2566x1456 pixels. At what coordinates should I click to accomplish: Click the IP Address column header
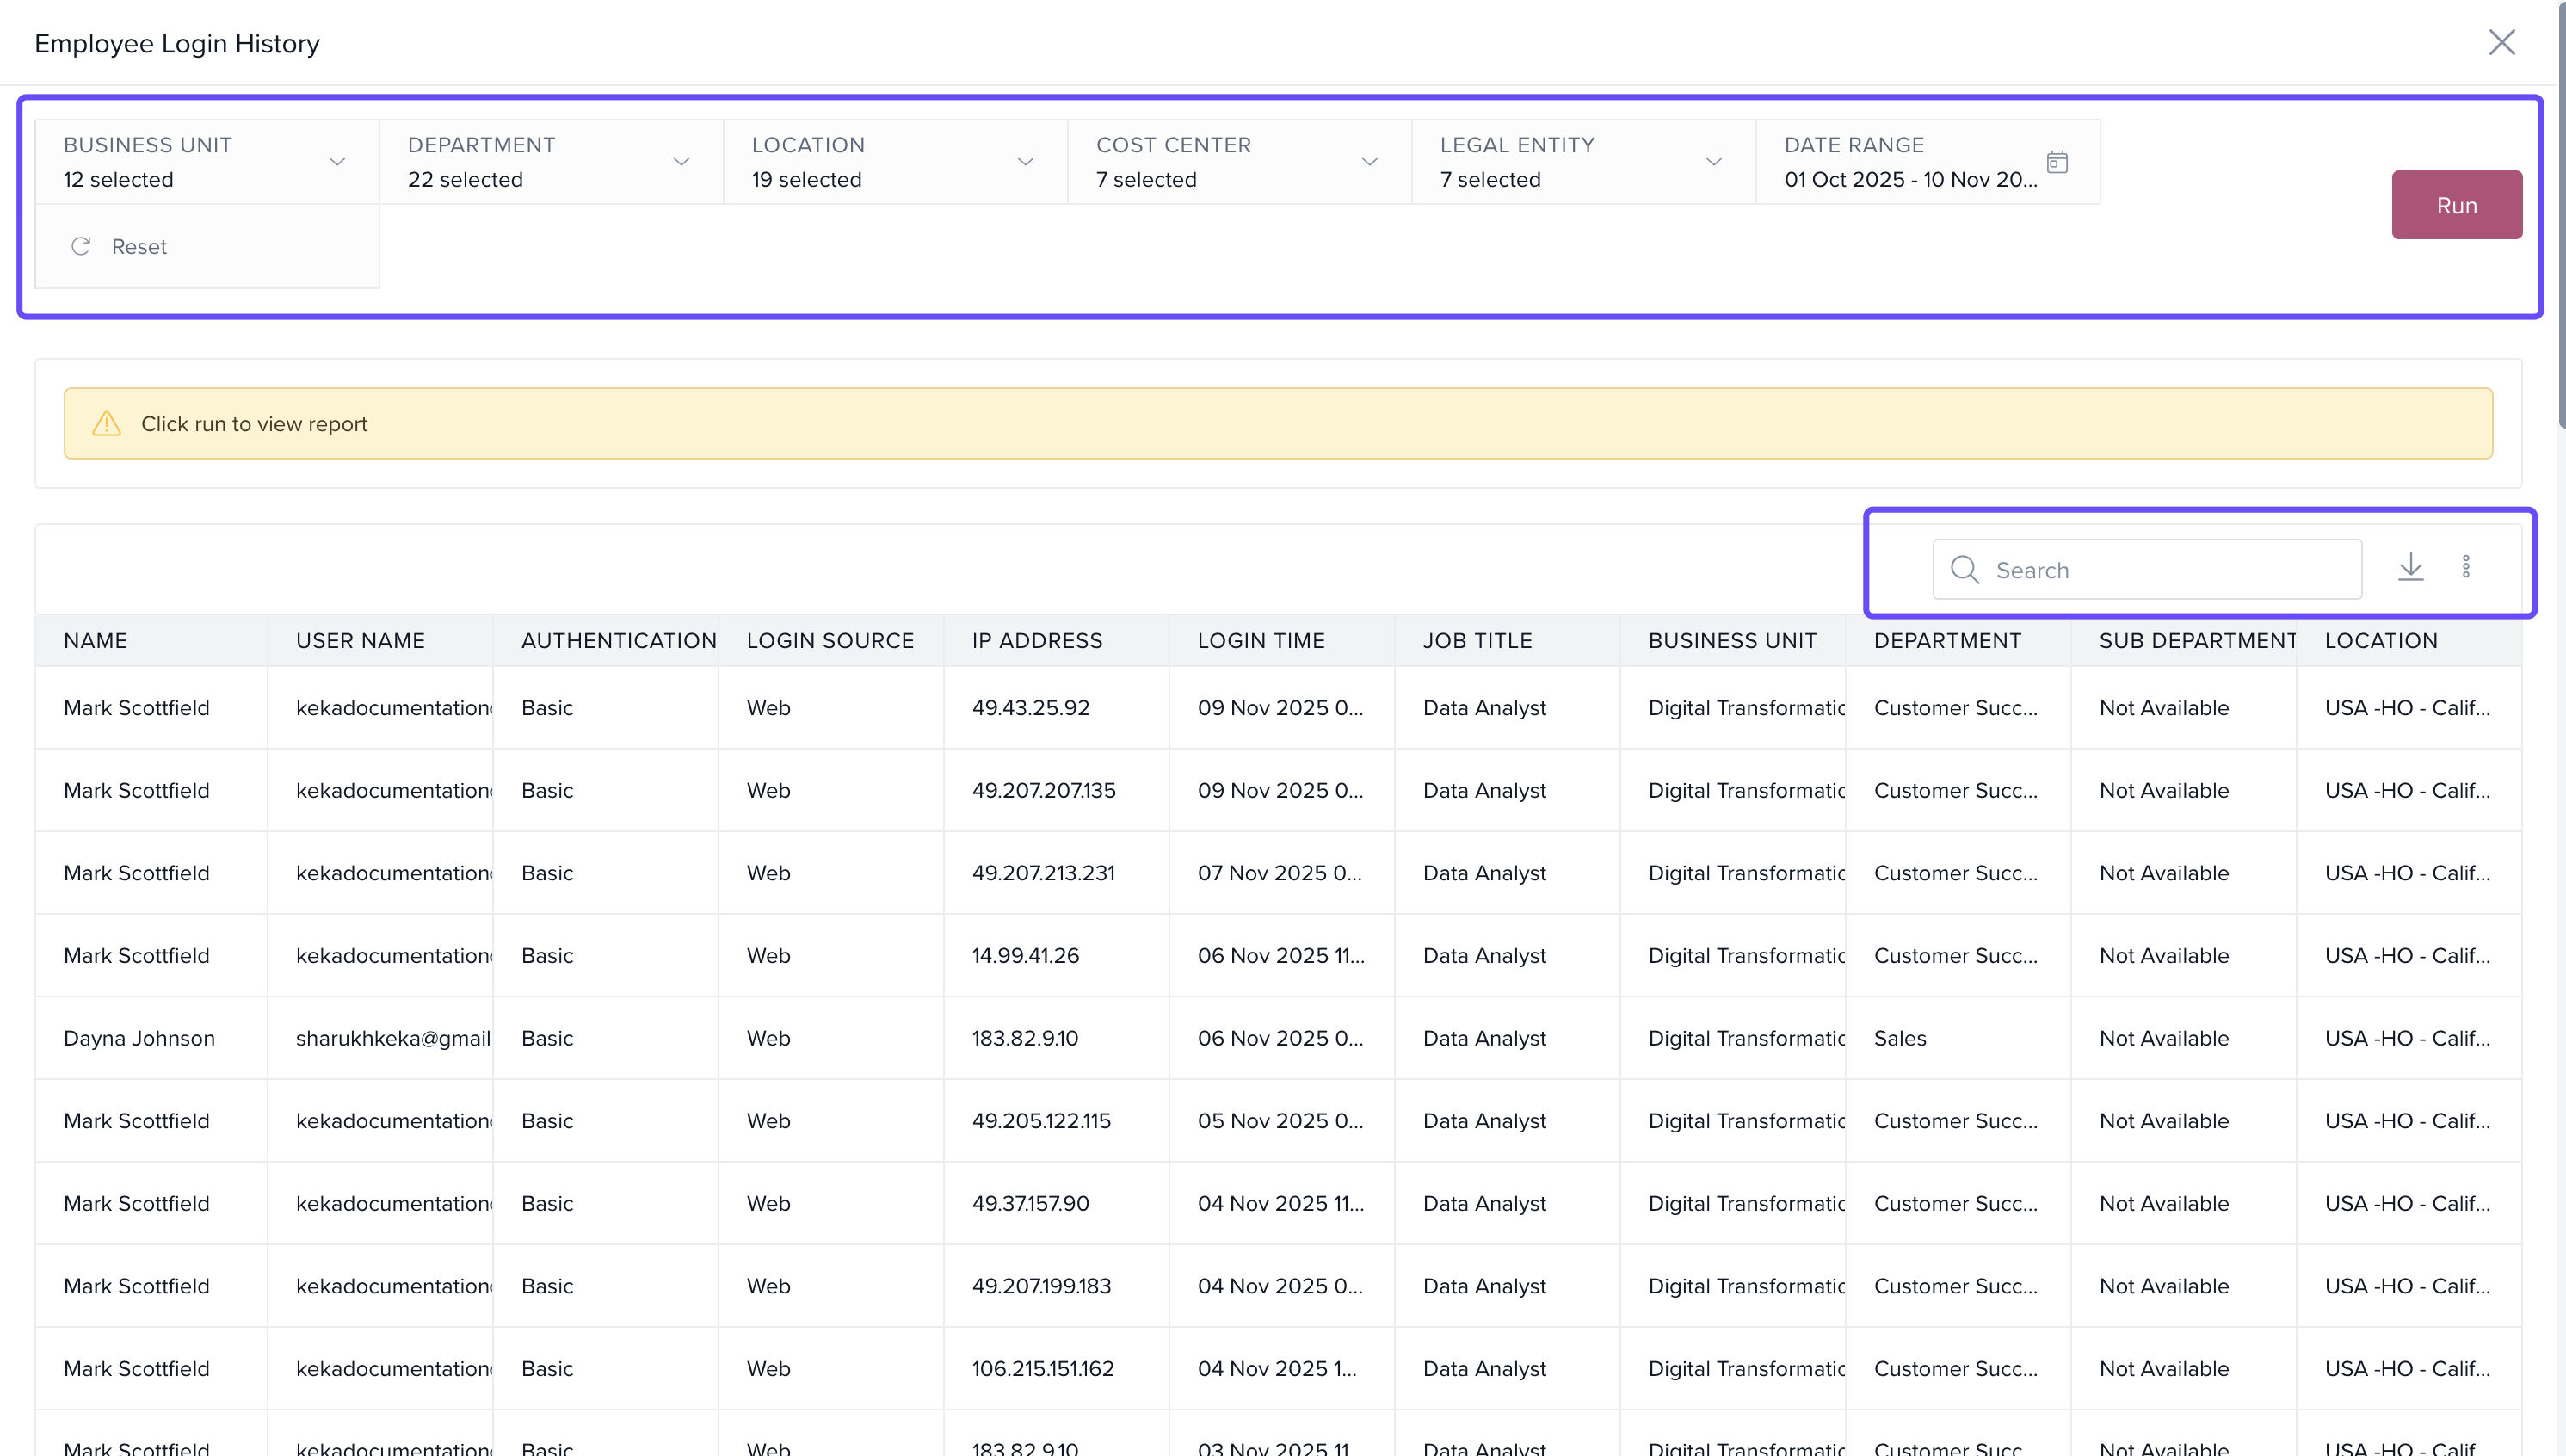[1037, 641]
